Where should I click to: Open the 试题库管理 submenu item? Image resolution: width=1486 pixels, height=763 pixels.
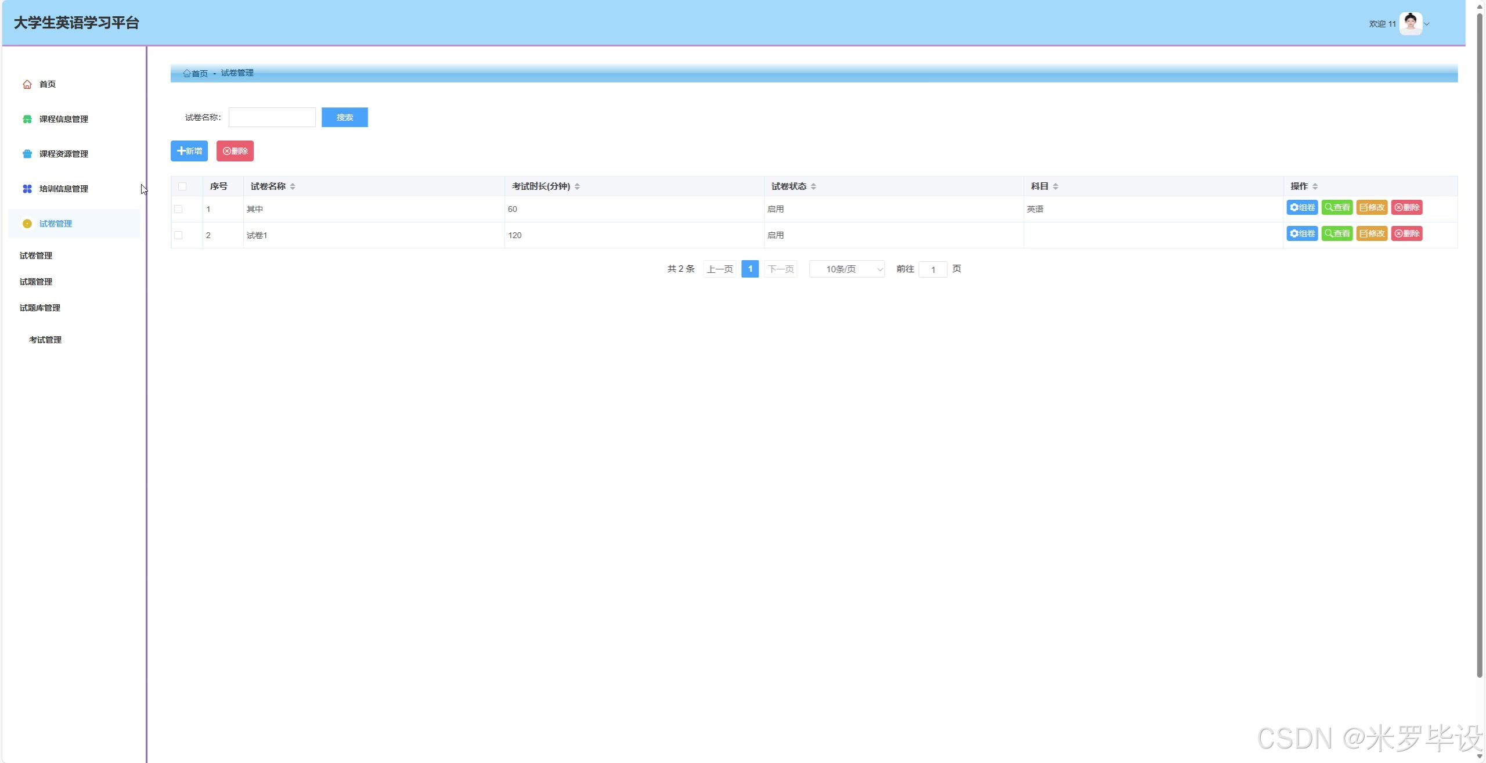tap(40, 308)
